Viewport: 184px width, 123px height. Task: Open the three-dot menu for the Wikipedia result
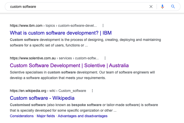[x=92, y=91]
